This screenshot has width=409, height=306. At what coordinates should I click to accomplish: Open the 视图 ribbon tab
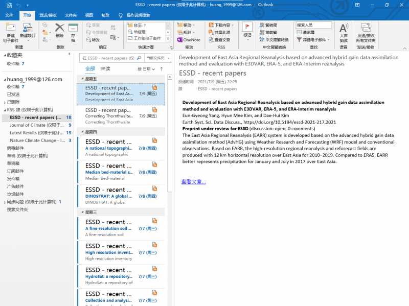(x=89, y=15)
